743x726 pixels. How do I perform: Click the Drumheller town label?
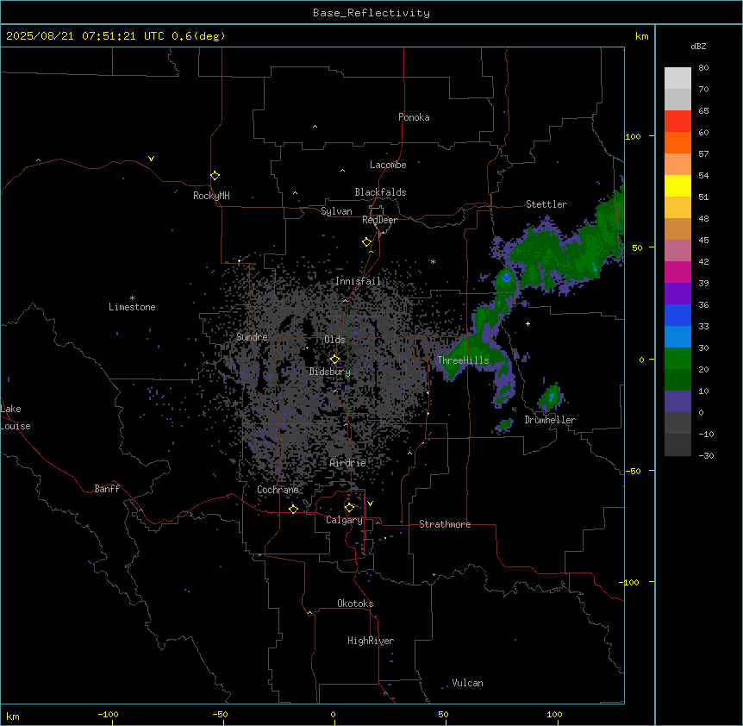tap(550, 420)
